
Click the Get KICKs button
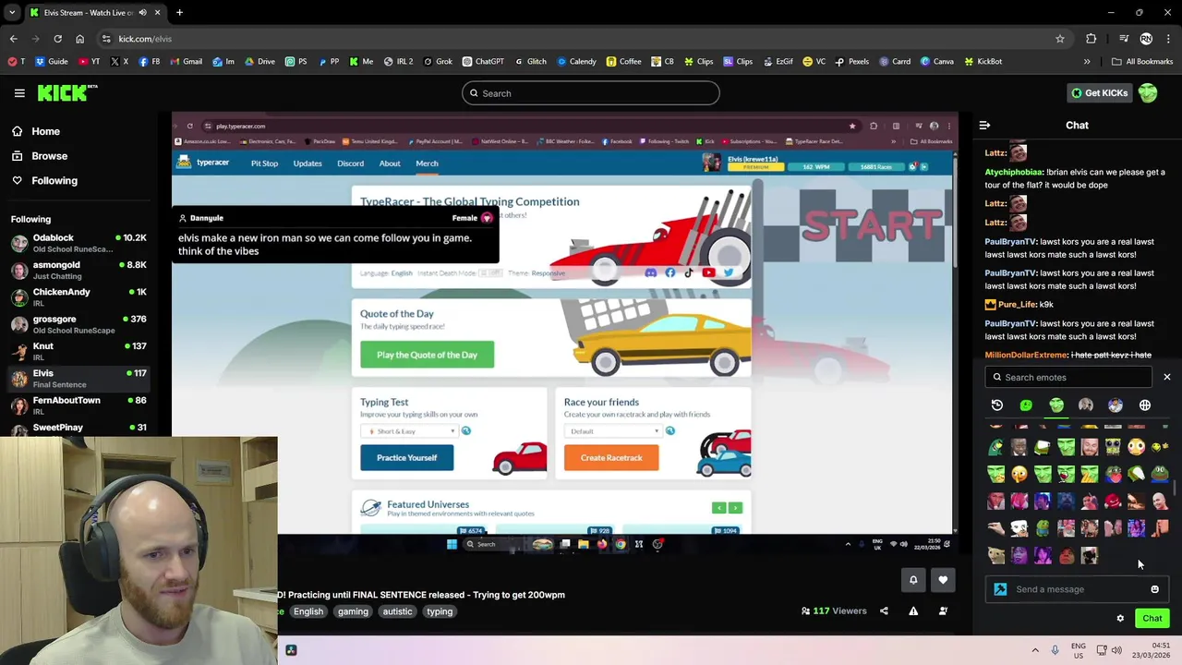[x=1099, y=93]
